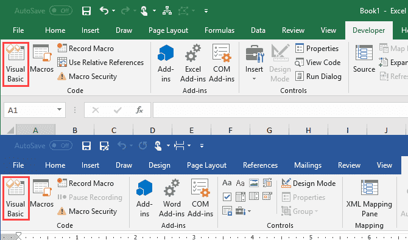Open Source XML pane in Excel ribbon
The image size is (408, 240).
[364, 58]
